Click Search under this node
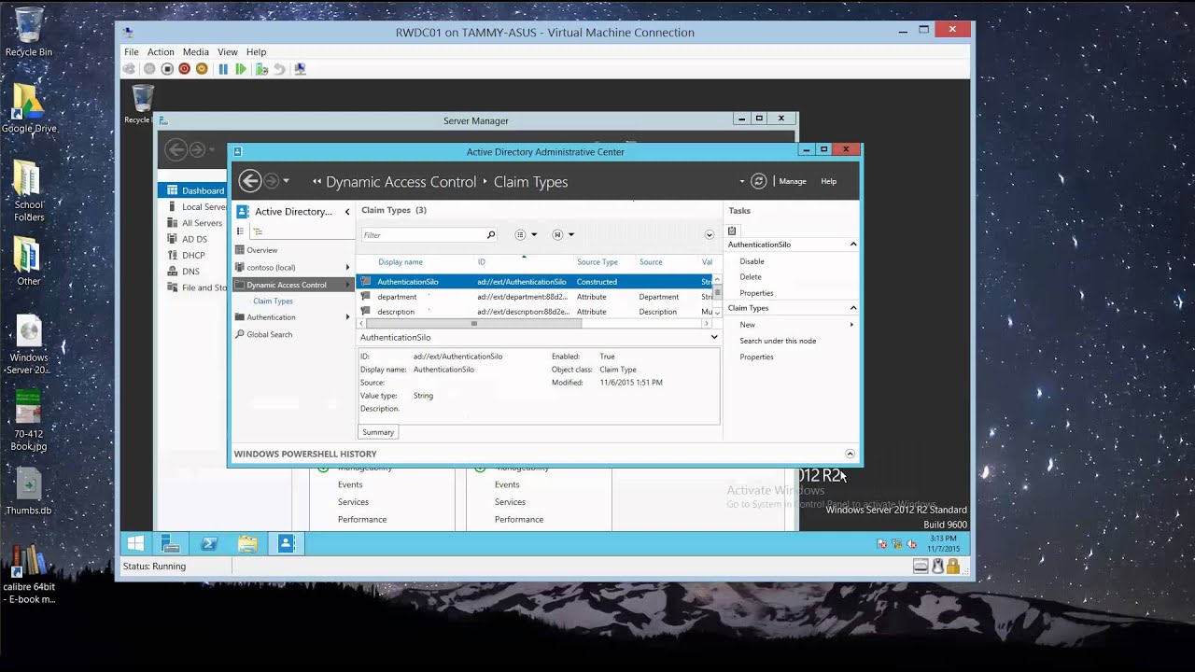The height and width of the screenshot is (672, 1195). (x=778, y=341)
